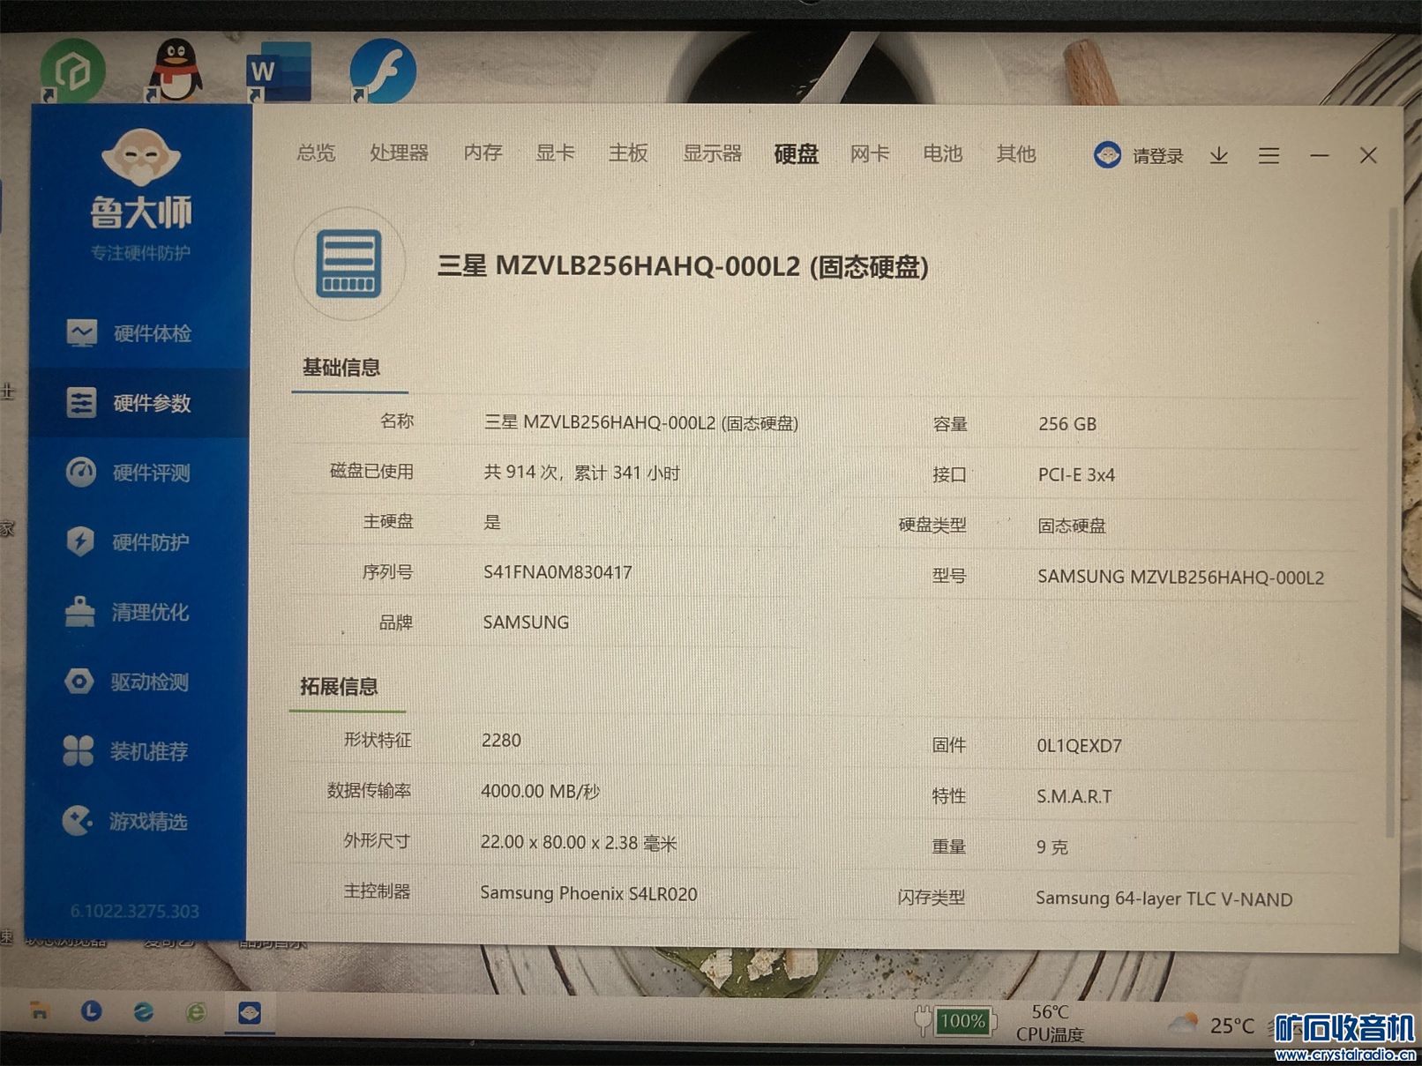
Task: Switch to the 内存 memory tab
Action: coord(483,153)
